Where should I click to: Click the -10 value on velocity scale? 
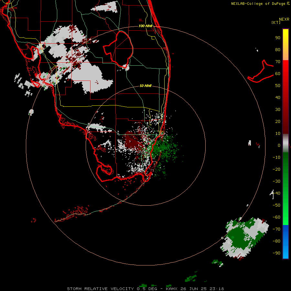pyautogui.click(x=276, y=157)
